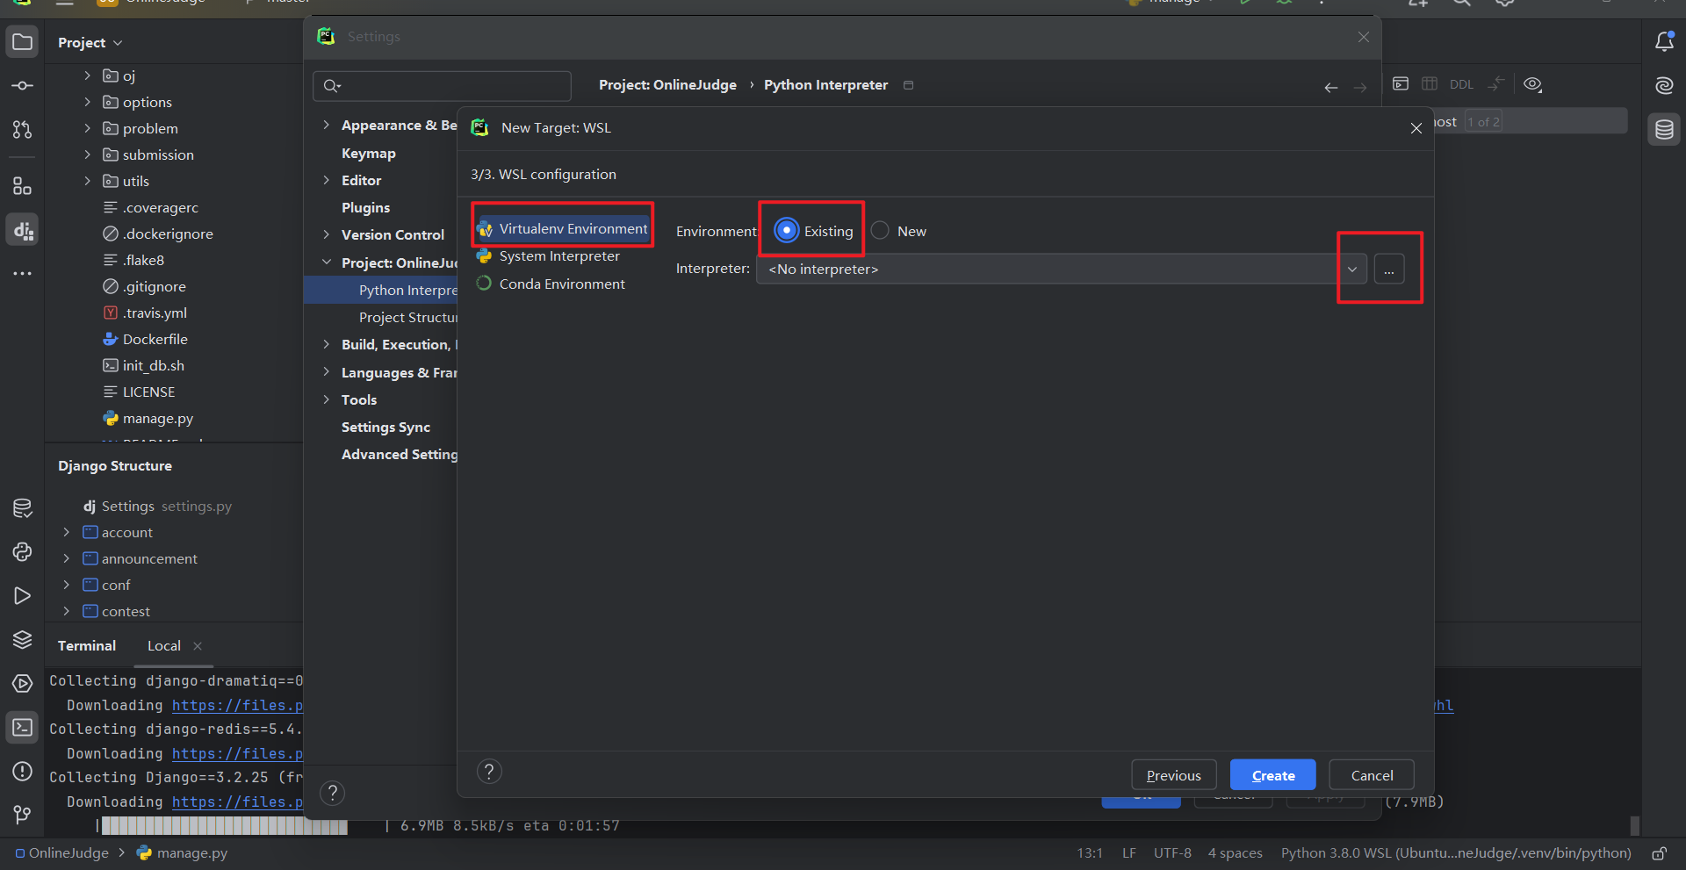The width and height of the screenshot is (1686, 870).
Task: Expand the announcement app in Django Structure
Action: pos(66,558)
